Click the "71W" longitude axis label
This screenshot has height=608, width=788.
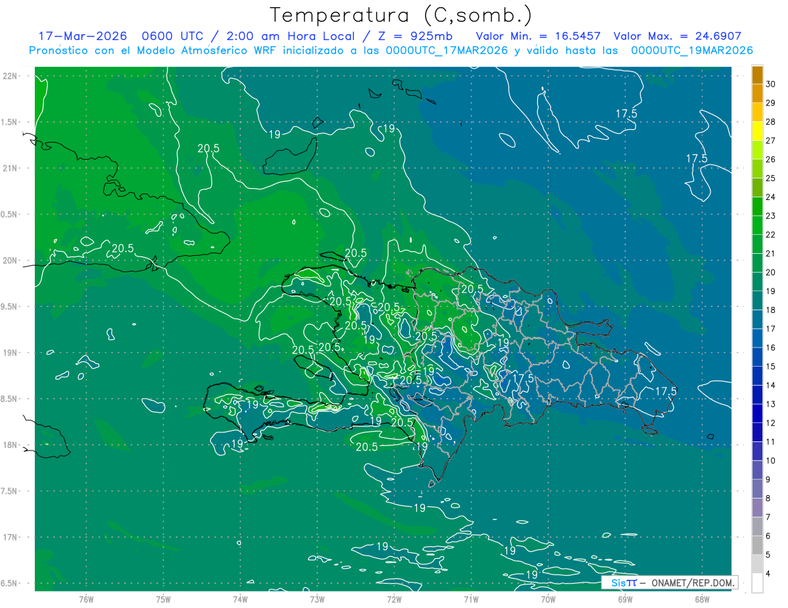point(471,599)
